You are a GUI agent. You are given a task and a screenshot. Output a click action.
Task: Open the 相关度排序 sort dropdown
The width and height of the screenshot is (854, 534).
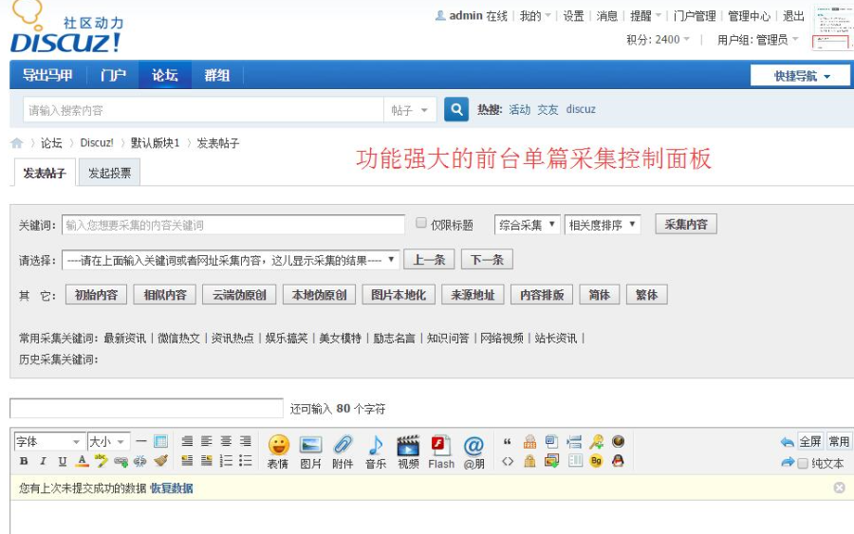coord(603,225)
